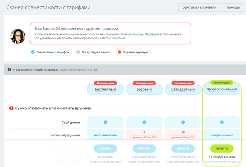Image resolution: width=246 pixels, height=167 pixels.
Task: Select the Профессиональный tariff header
Action: pos(222,89)
